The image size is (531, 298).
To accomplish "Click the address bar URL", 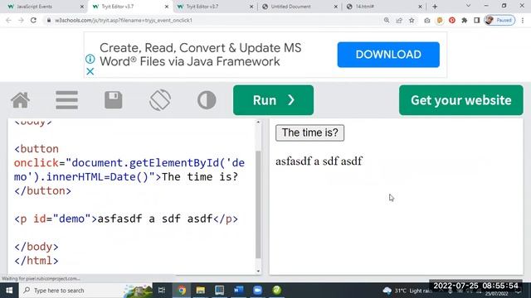I will click(124, 20).
